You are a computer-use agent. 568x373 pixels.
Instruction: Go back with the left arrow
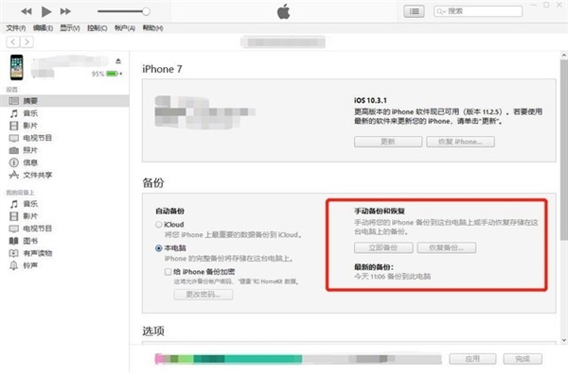[13, 42]
